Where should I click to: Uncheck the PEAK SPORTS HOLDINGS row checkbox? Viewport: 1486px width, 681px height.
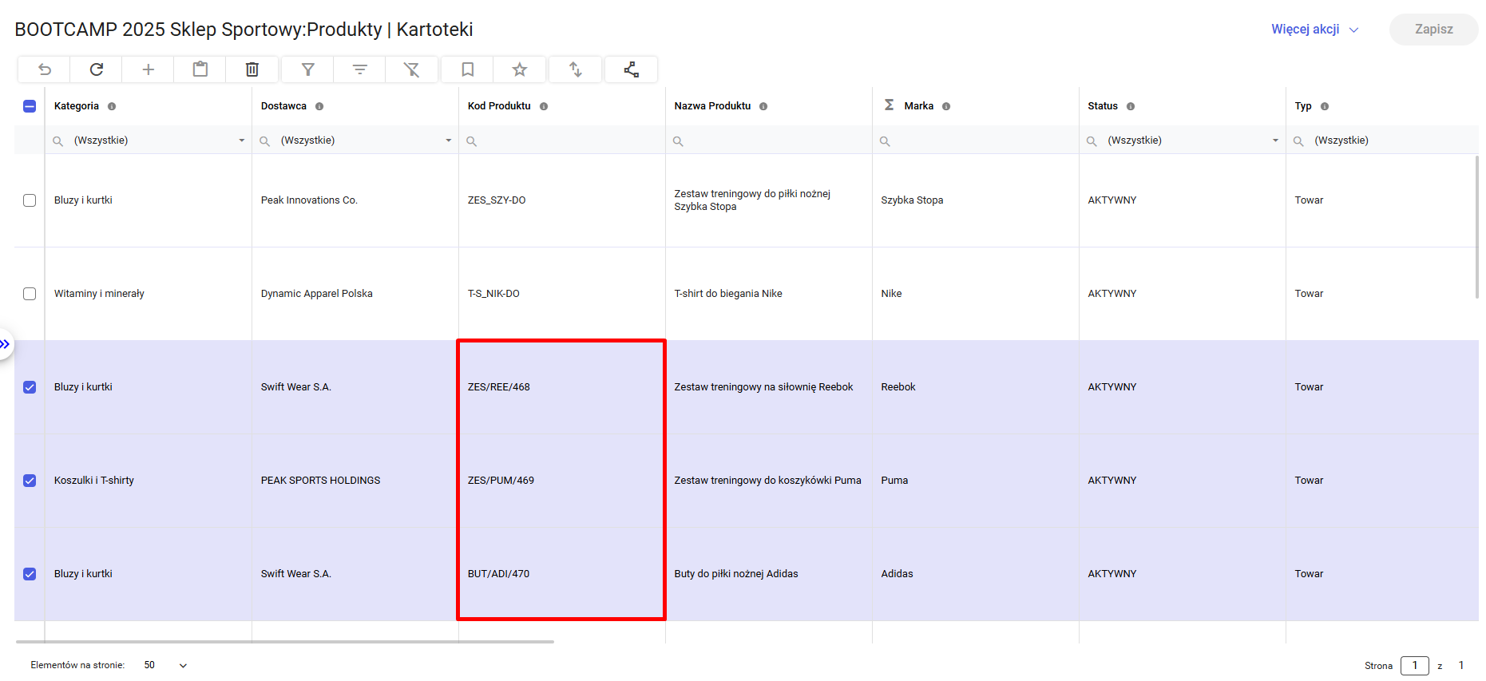(x=30, y=481)
